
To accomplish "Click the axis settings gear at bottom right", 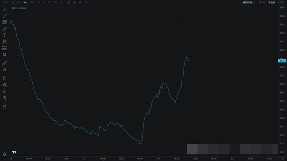I will 283,159.
